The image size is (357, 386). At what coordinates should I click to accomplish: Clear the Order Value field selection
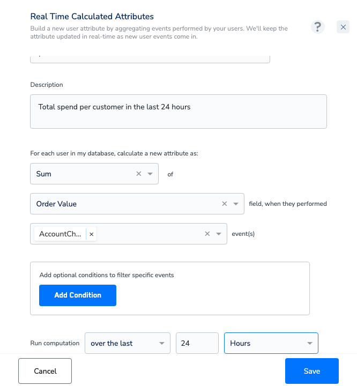coord(224,204)
